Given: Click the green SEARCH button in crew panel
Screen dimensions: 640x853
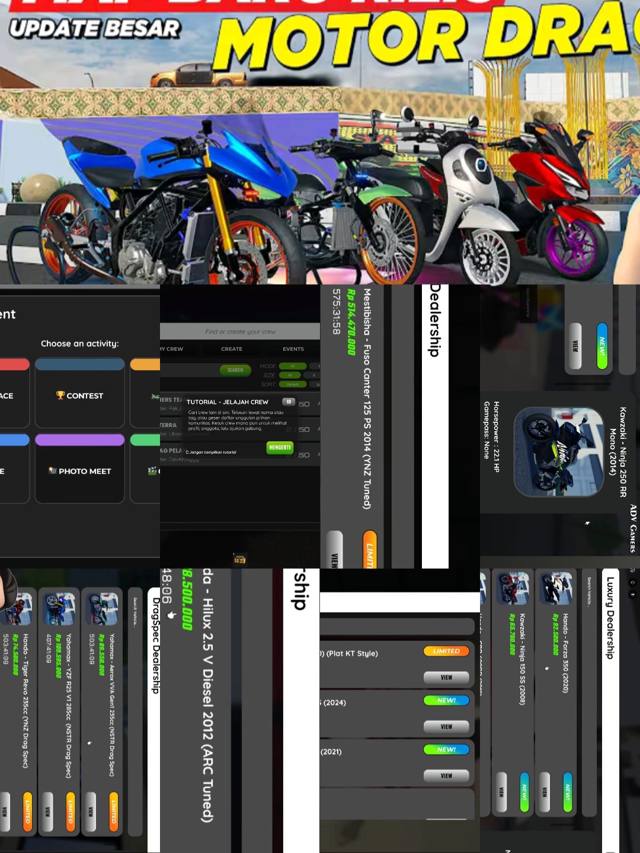Looking at the screenshot, I should tap(235, 370).
